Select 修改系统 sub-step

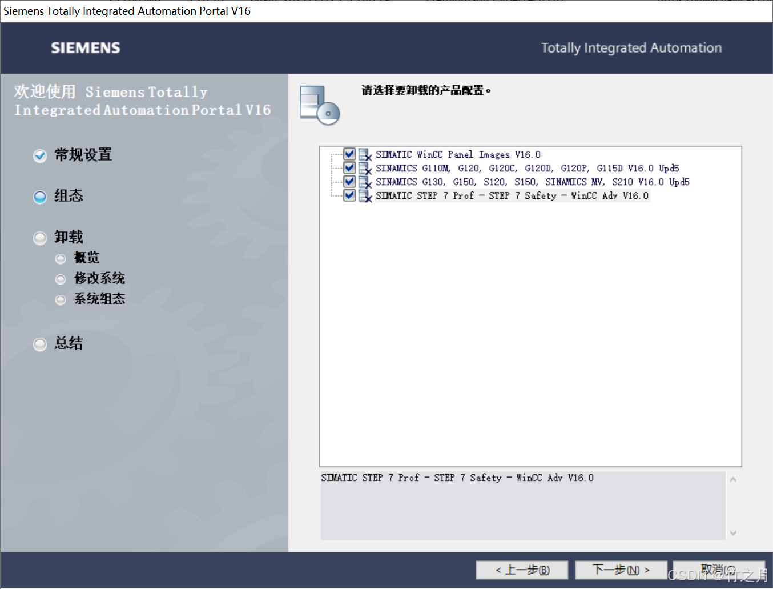(x=90, y=278)
